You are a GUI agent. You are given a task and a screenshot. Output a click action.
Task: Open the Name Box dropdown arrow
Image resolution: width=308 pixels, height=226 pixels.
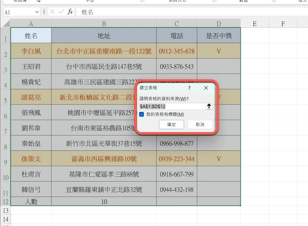click(37, 12)
